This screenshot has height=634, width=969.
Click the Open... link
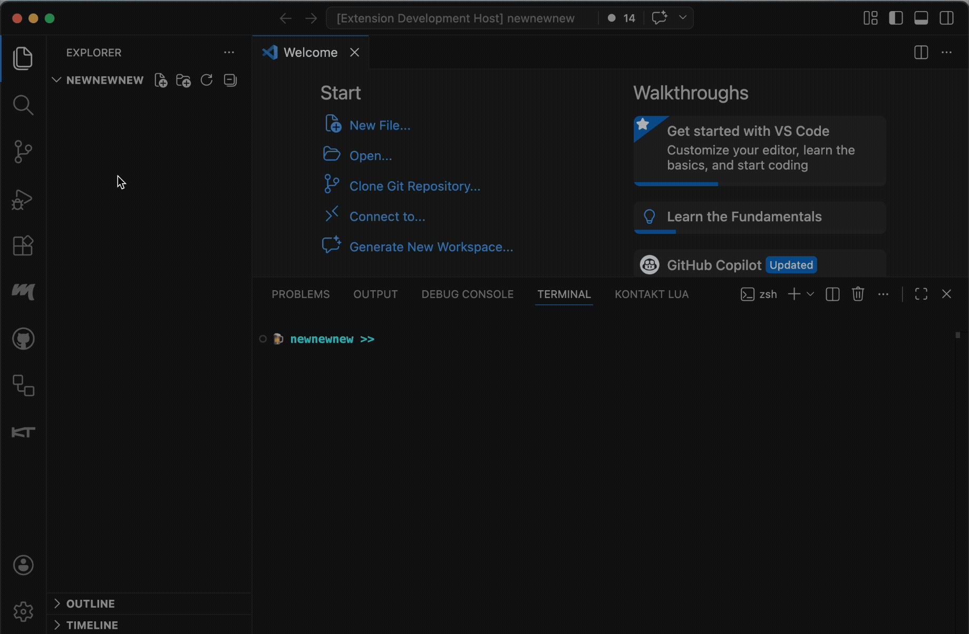pos(371,155)
